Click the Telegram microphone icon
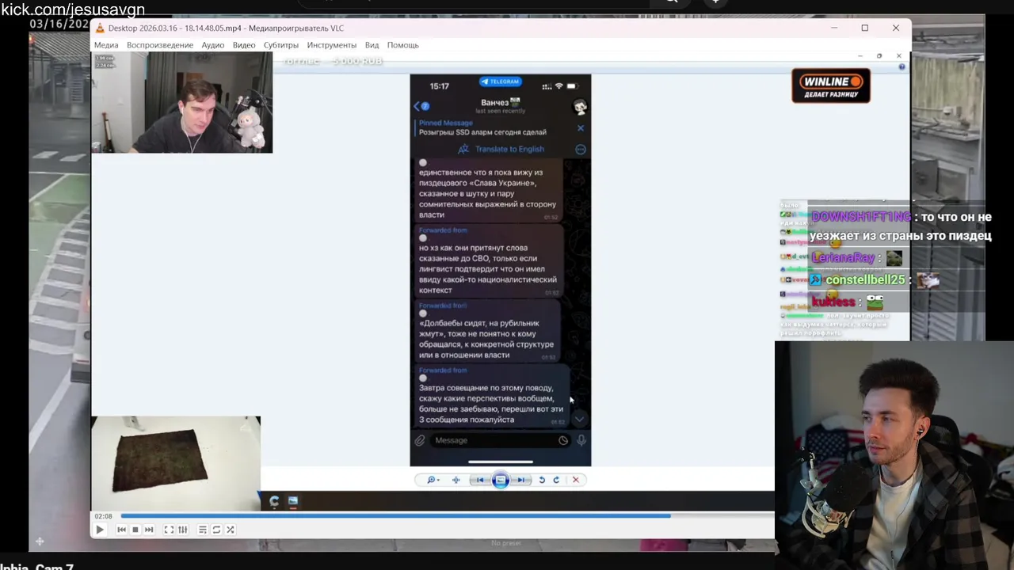The height and width of the screenshot is (570, 1014). pyautogui.click(x=581, y=440)
